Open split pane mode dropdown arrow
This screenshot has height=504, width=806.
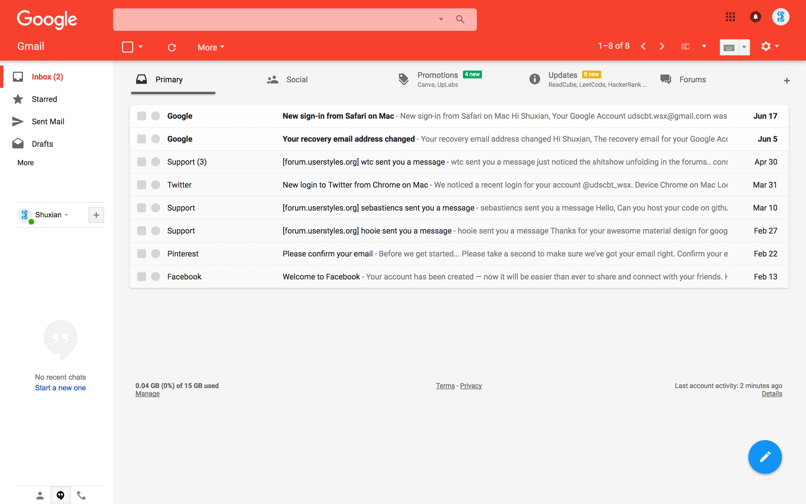click(x=704, y=46)
